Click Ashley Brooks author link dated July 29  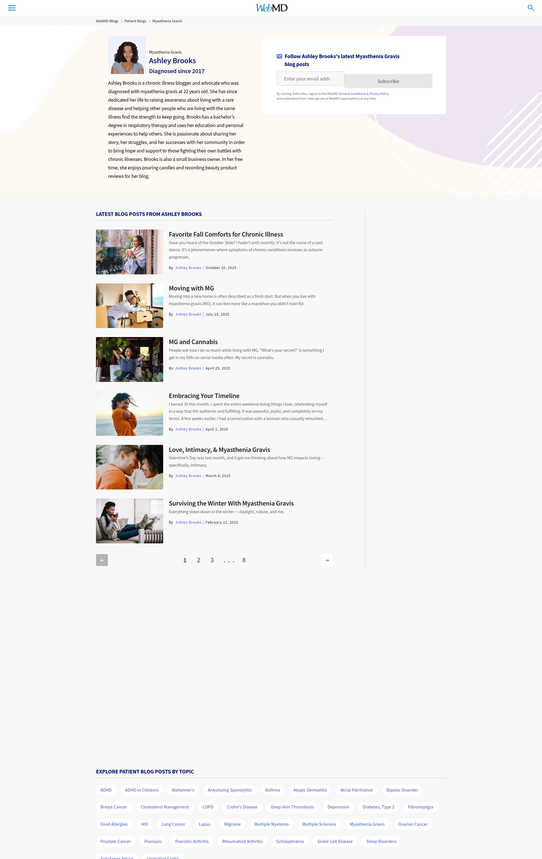[188, 314]
